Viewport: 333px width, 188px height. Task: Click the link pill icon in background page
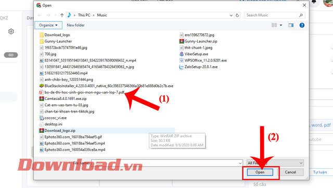pyautogui.click(x=11, y=55)
